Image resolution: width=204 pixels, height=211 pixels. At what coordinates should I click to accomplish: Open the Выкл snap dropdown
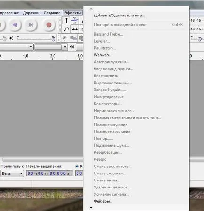pos(12,173)
